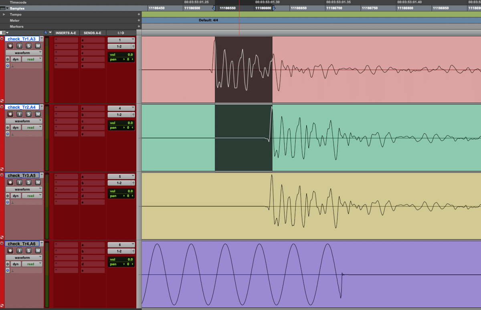
Task: Record-enable track check_Tr1.A3
Action: (11, 46)
